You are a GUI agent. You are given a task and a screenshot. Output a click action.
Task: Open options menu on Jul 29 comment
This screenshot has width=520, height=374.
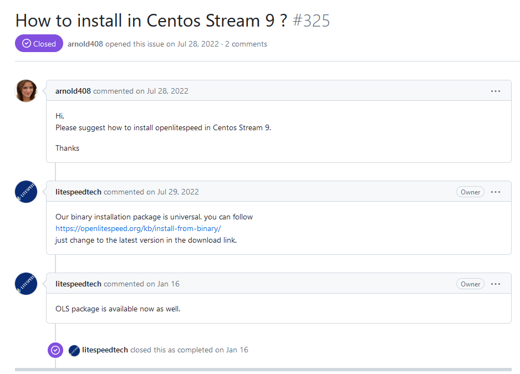click(x=496, y=192)
